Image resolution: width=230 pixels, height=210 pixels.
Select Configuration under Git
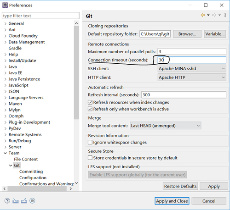(x=33, y=178)
